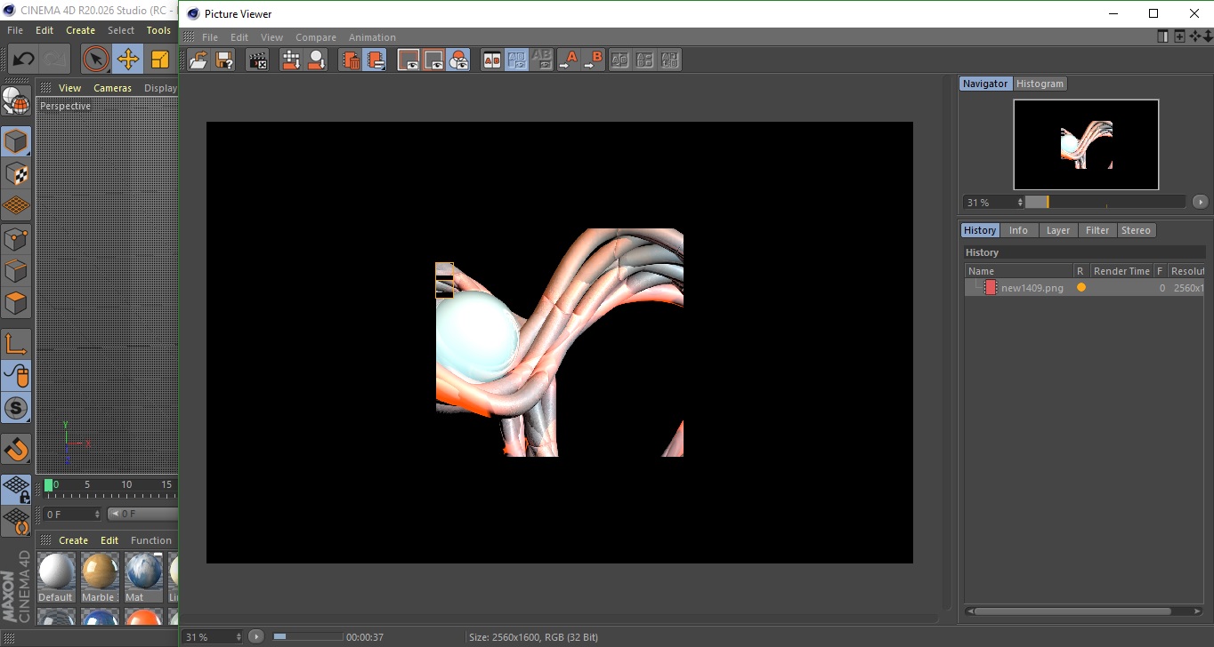Viewport: 1214px width, 647px height.
Task: Click the Undo arrow icon
Action: pos(24,60)
